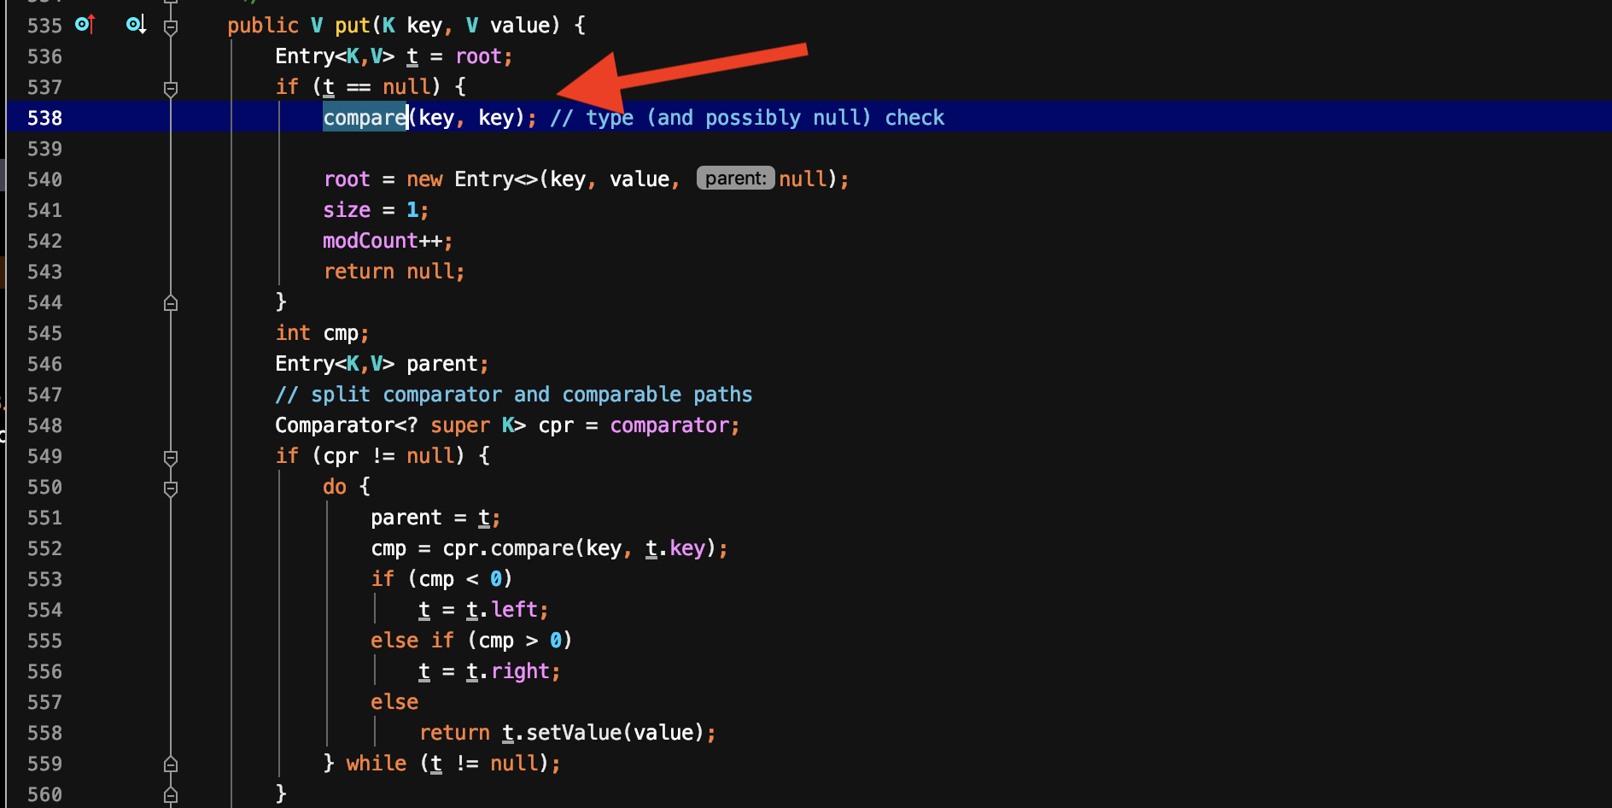Fold the do block on line 550
Image resolution: width=1612 pixels, height=808 pixels.
[171, 488]
